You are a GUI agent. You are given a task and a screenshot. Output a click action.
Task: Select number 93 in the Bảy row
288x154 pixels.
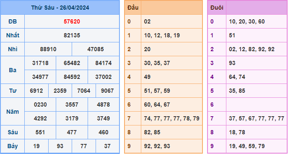60,146
